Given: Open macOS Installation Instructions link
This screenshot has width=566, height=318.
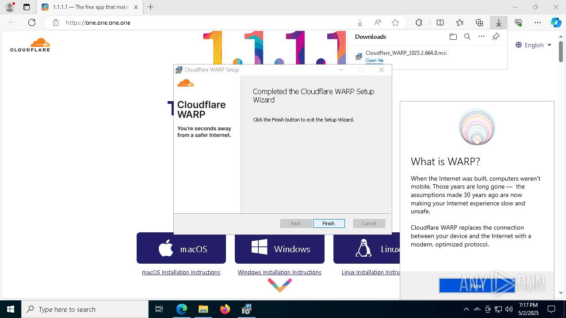Looking at the screenshot, I should click(181, 273).
